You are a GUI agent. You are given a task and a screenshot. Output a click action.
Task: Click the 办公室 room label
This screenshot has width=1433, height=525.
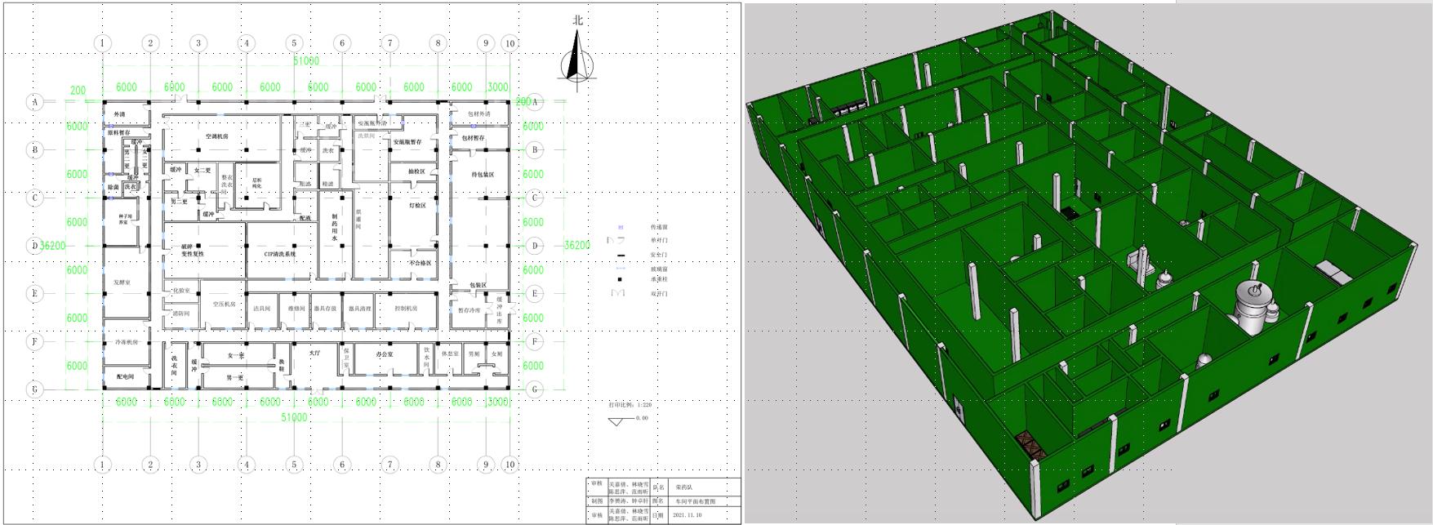click(385, 355)
